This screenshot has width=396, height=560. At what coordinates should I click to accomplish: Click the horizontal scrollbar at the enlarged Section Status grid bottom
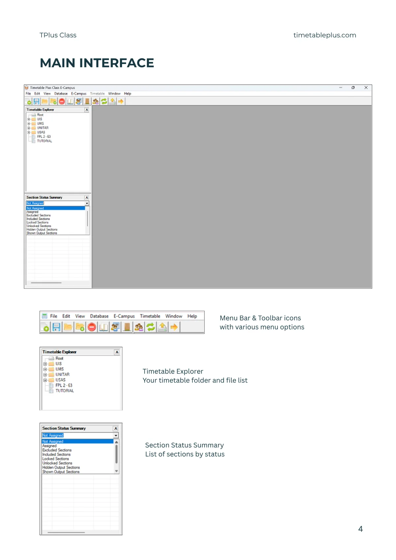click(66, 532)
